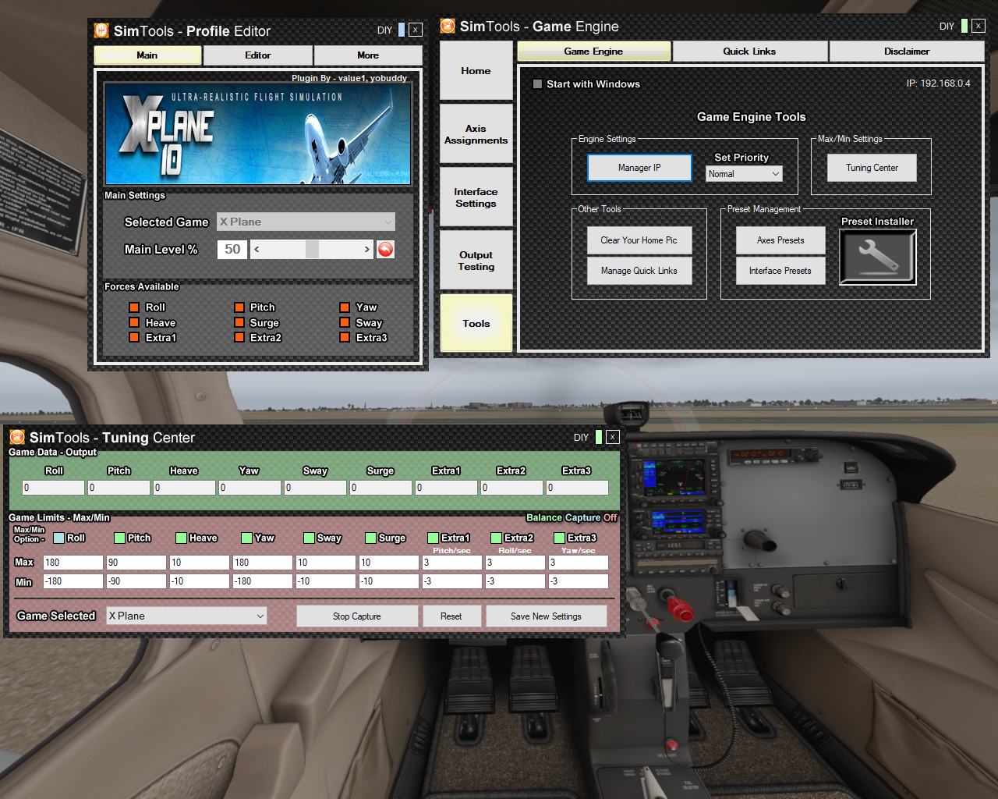998x799 pixels.
Task: Open the Quick Links tab
Action: tap(749, 51)
